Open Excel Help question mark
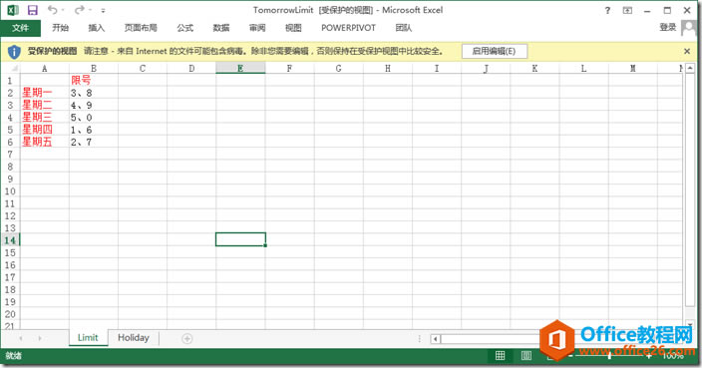702x368 pixels. tap(607, 10)
